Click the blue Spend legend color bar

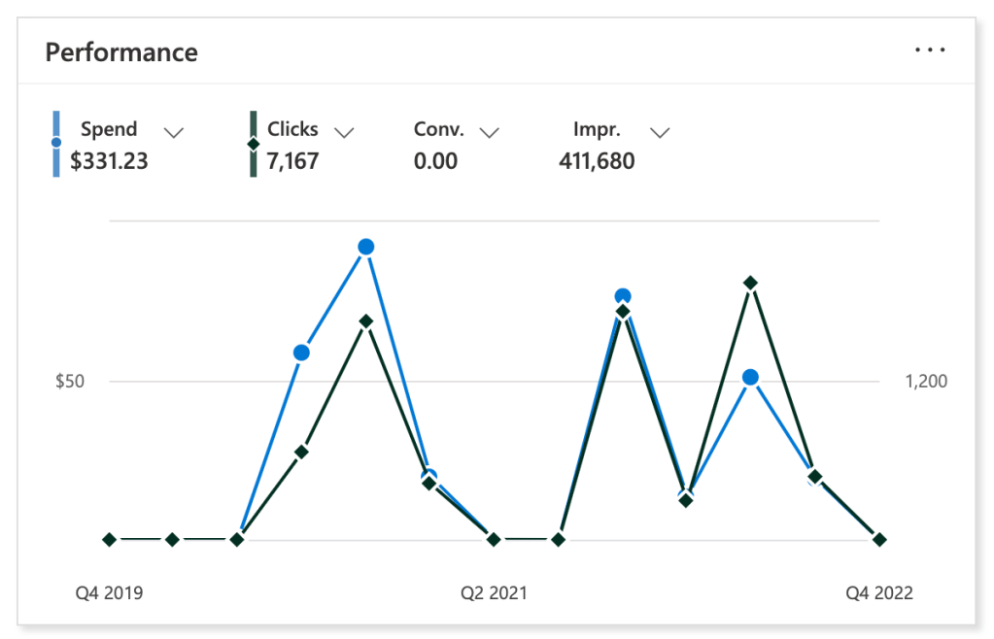[x=56, y=144]
